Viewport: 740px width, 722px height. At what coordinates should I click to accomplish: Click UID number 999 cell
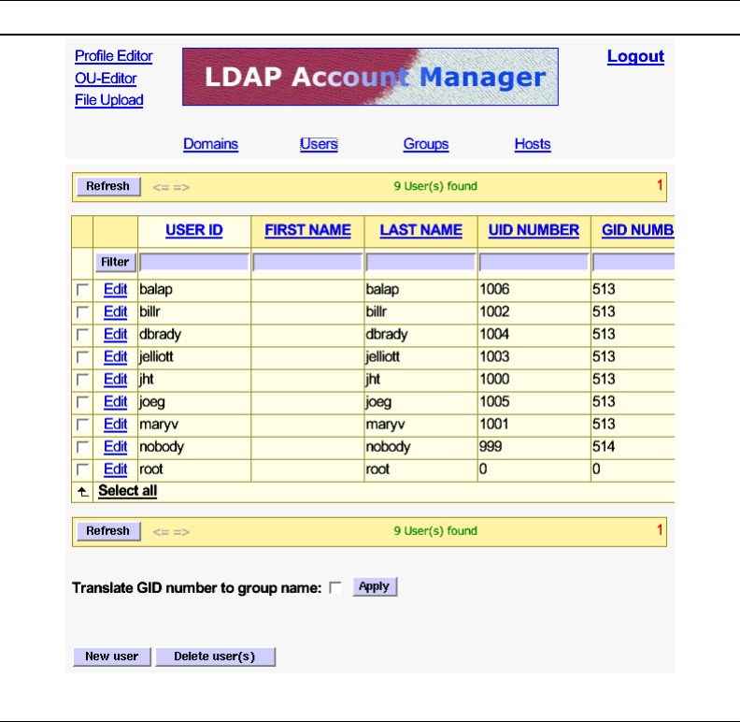(534, 446)
